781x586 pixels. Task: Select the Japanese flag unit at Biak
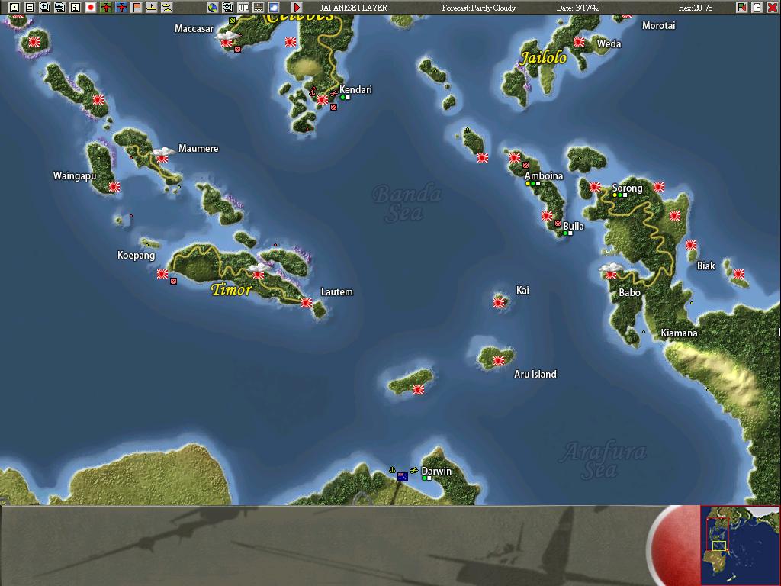[x=738, y=274]
